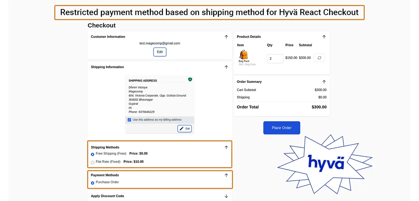Click the Apply Discount Code heading
This screenshot has width=419, height=201.
107,196
